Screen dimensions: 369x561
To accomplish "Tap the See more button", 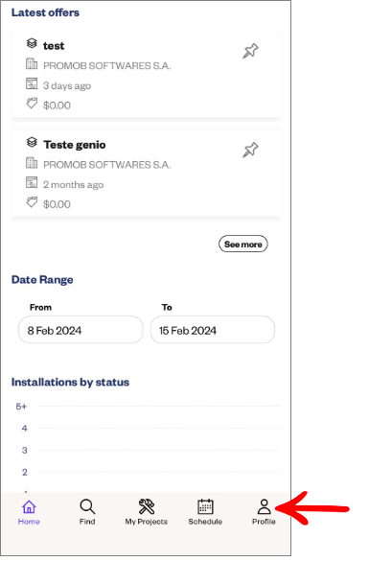I will coord(243,244).
